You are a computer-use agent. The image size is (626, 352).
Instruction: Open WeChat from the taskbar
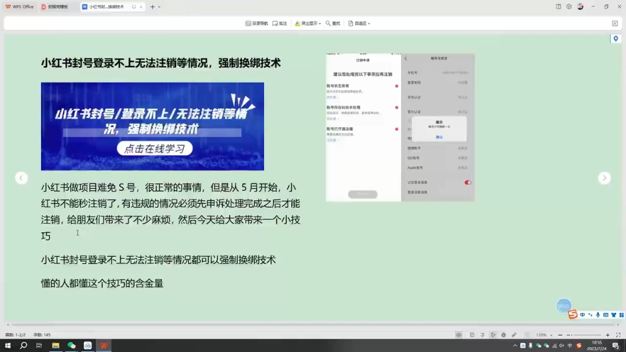(72, 346)
